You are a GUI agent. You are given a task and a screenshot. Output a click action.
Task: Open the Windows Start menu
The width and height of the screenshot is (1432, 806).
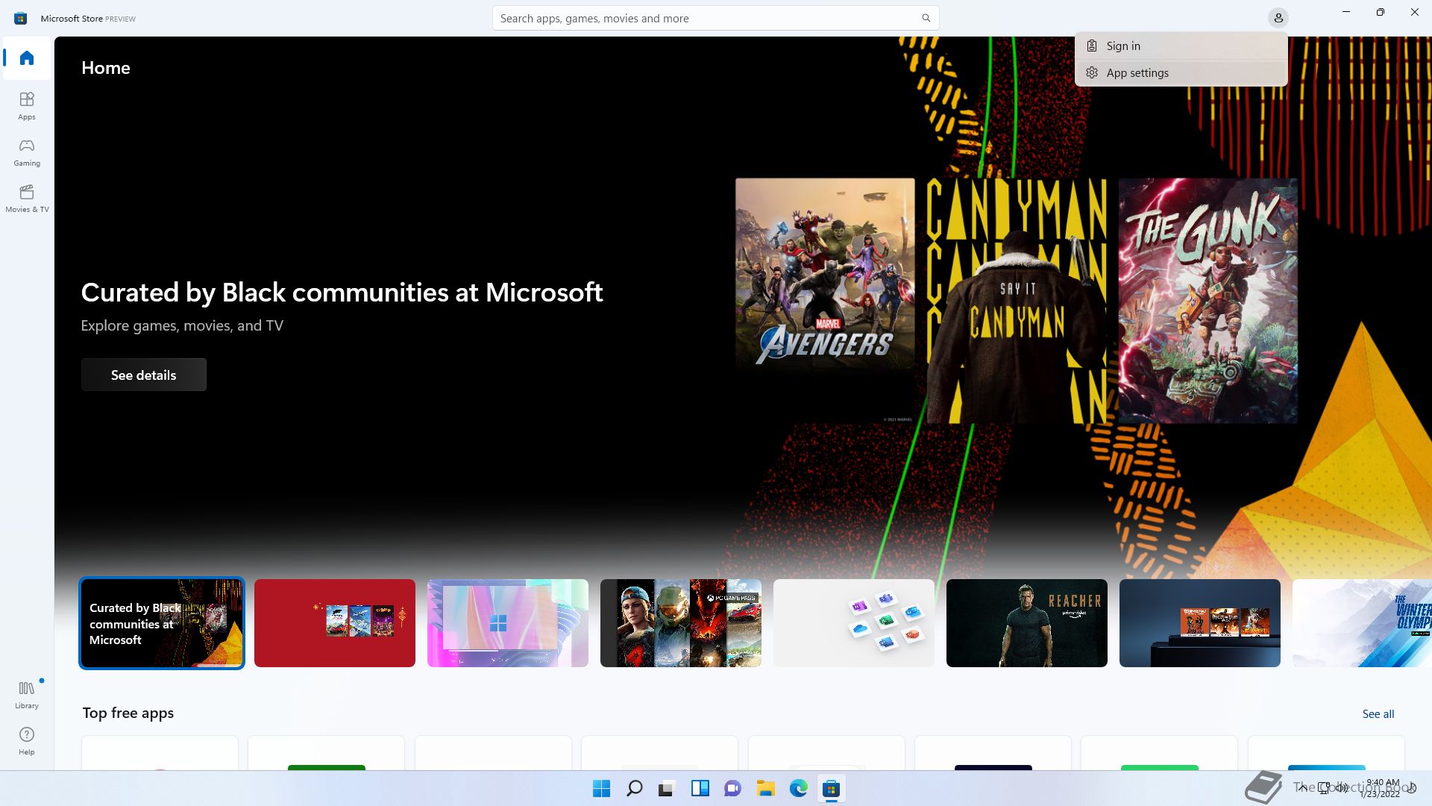(x=601, y=788)
